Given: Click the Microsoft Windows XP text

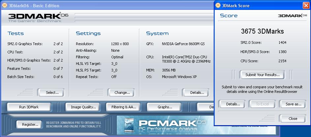Looking at the screenshot, I should coord(179,77).
